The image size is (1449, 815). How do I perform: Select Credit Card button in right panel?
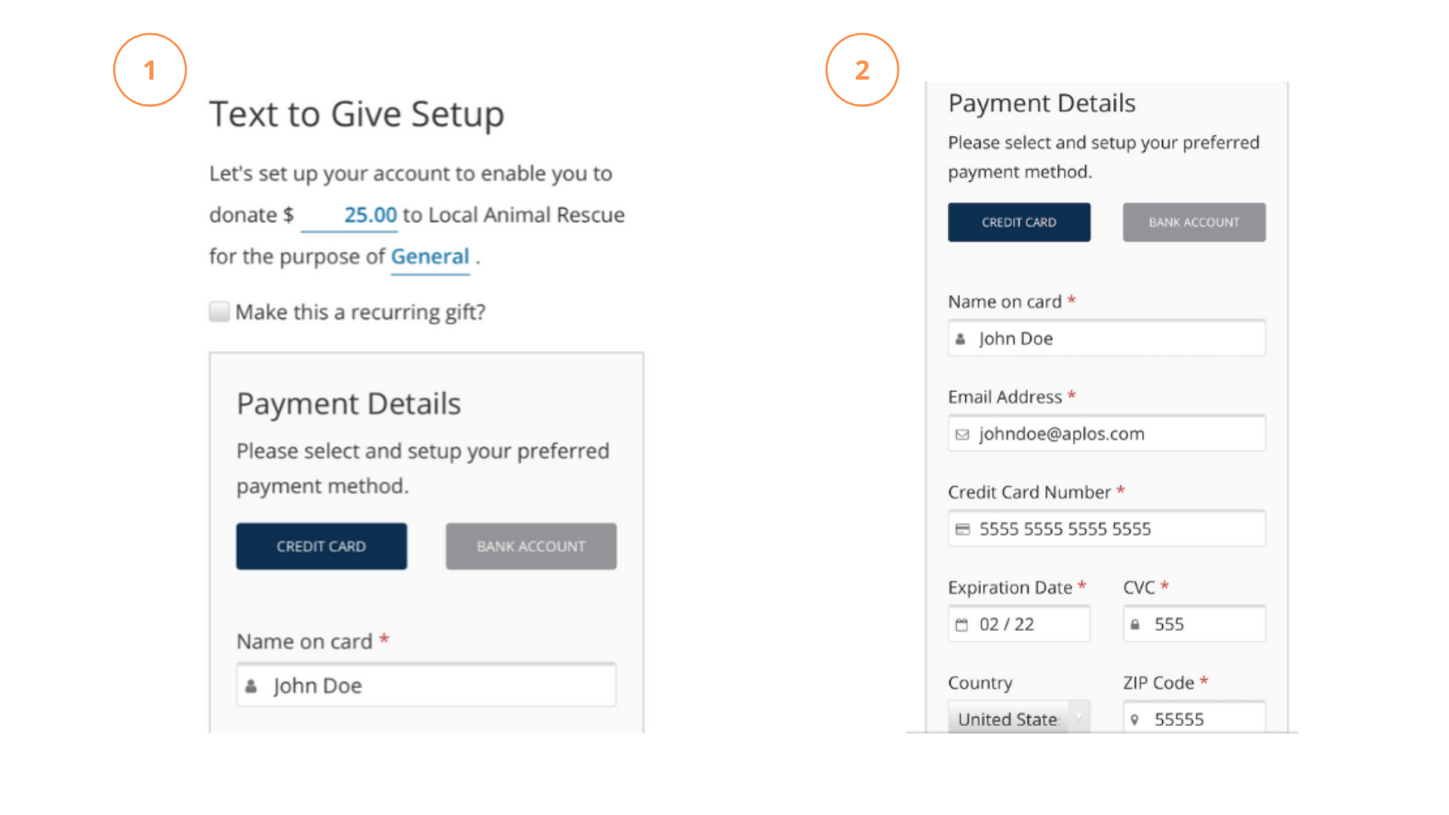tap(1019, 223)
